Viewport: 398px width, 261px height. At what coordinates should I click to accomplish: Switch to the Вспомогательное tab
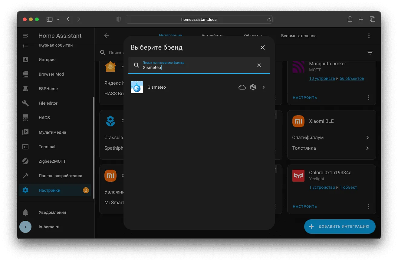tap(299, 36)
